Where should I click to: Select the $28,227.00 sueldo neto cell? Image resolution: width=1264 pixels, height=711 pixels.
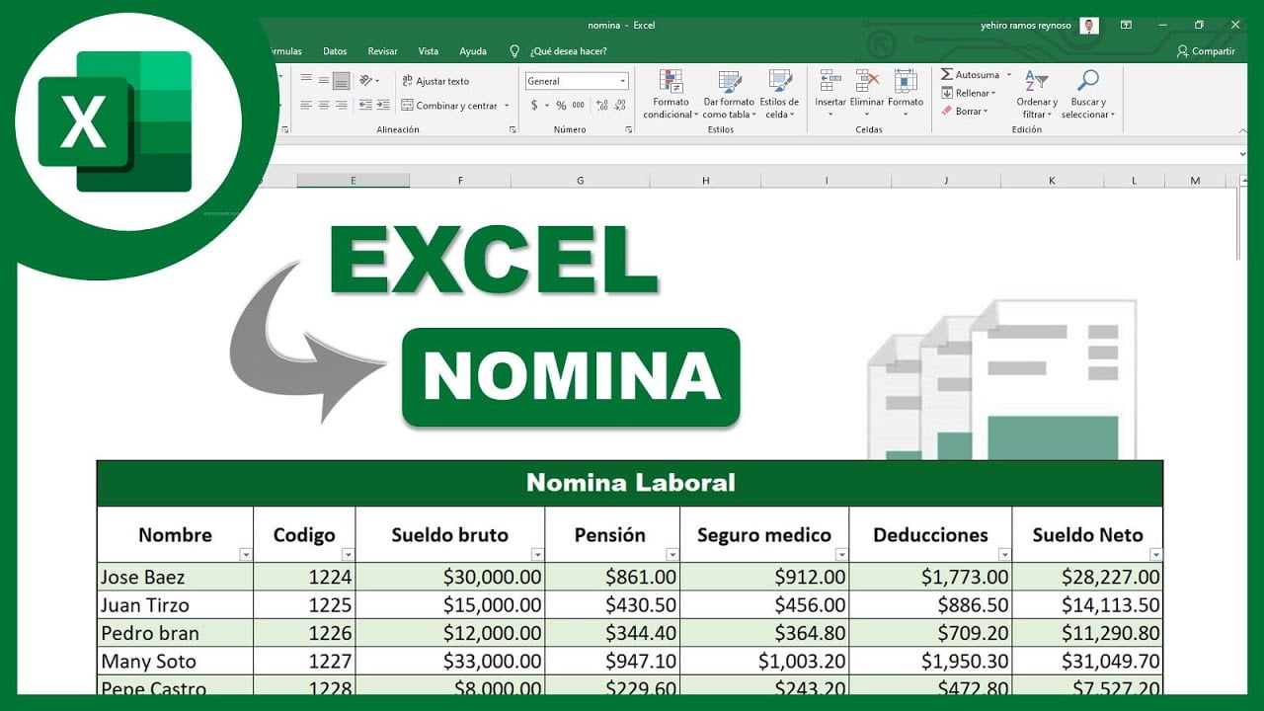click(x=1087, y=577)
